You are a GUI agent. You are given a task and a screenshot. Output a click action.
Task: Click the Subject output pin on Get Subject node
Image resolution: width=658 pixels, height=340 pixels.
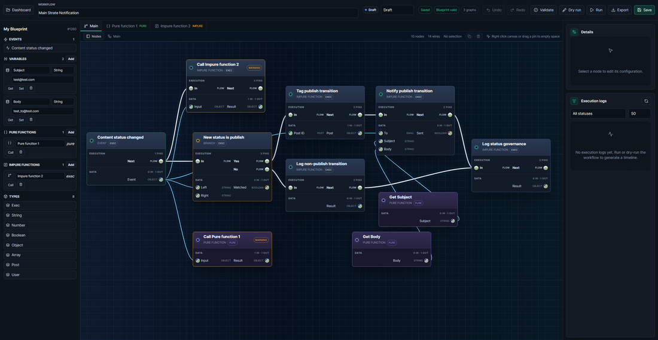click(x=453, y=221)
